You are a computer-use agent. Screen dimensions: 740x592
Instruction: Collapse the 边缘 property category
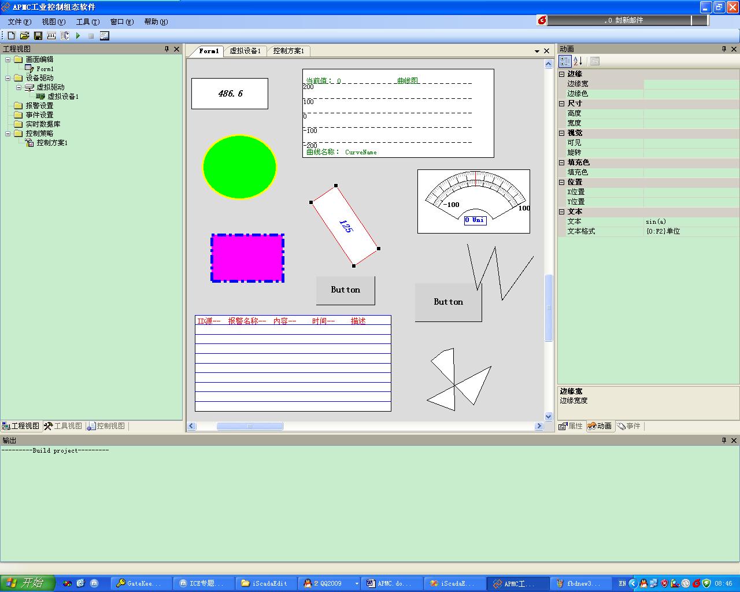click(x=561, y=74)
